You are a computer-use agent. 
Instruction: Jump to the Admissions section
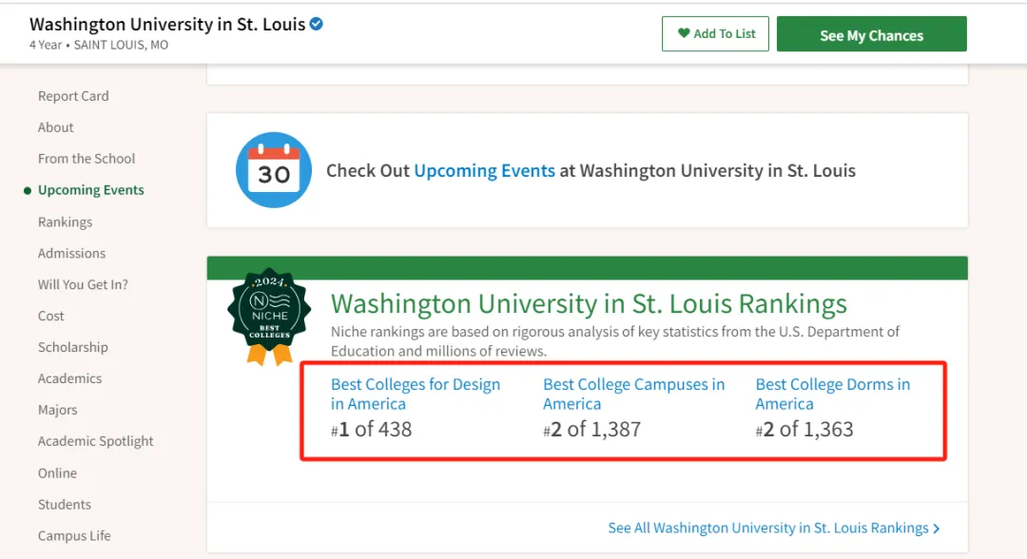[x=71, y=253]
